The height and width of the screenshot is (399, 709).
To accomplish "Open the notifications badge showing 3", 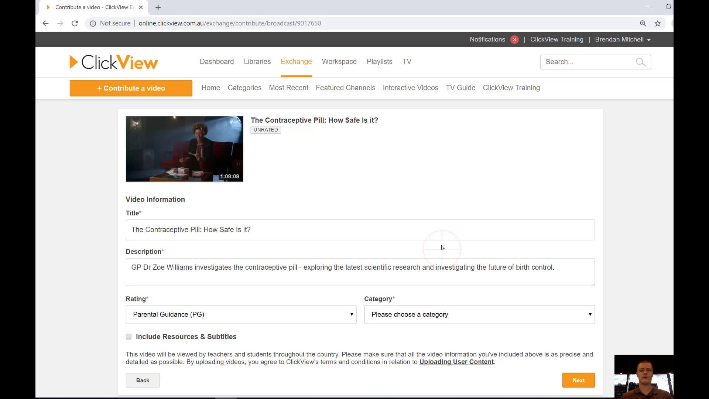I will (514, 40).
